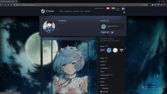167x94 pixels.
Task: Open the COMMUNITY menu
Action: click(68, 11)
